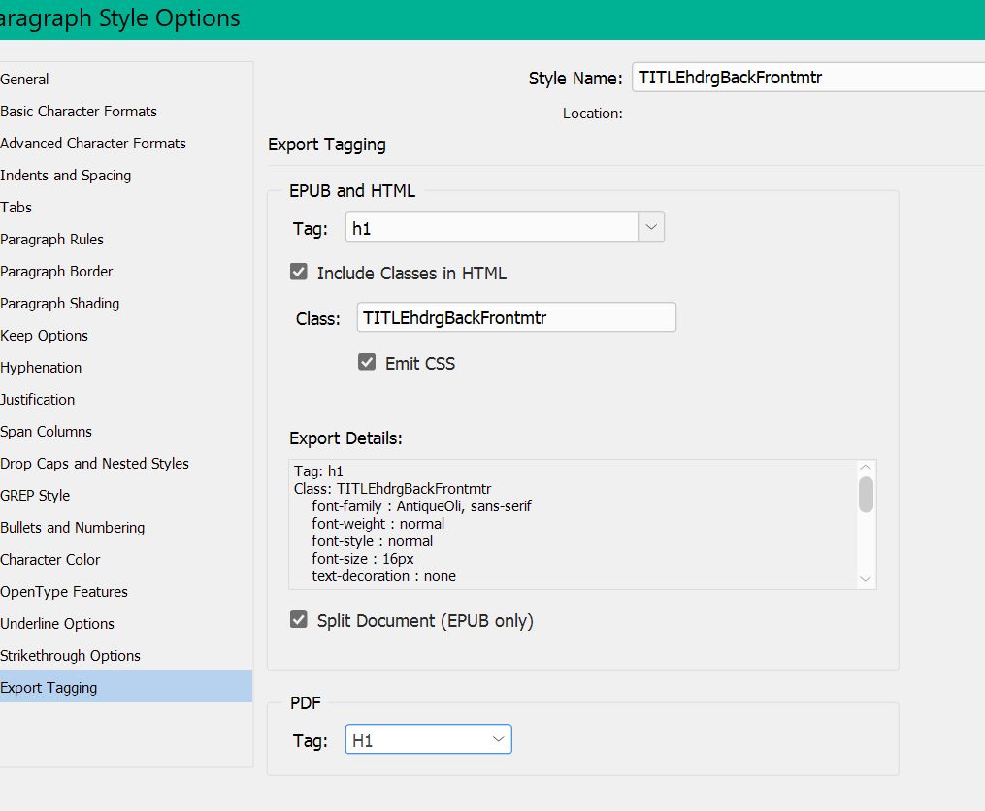Open Paragraph Shading options
Viewport: 985px width, 811px height.
tap(125, 304)
